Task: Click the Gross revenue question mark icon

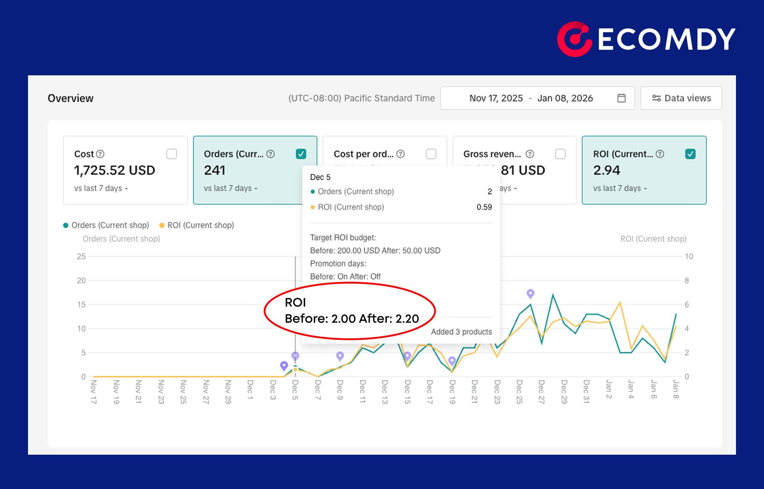Action: tap(530, 154)
